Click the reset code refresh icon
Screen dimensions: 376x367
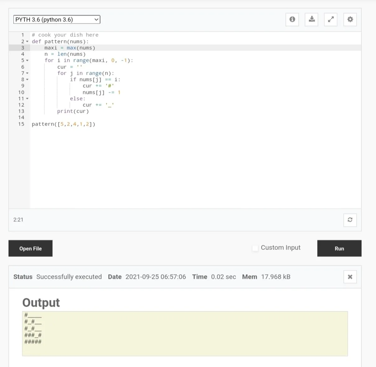point(350,220)
